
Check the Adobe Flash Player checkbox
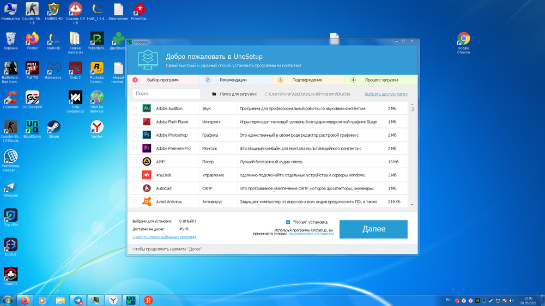click(x=135, y=121)
